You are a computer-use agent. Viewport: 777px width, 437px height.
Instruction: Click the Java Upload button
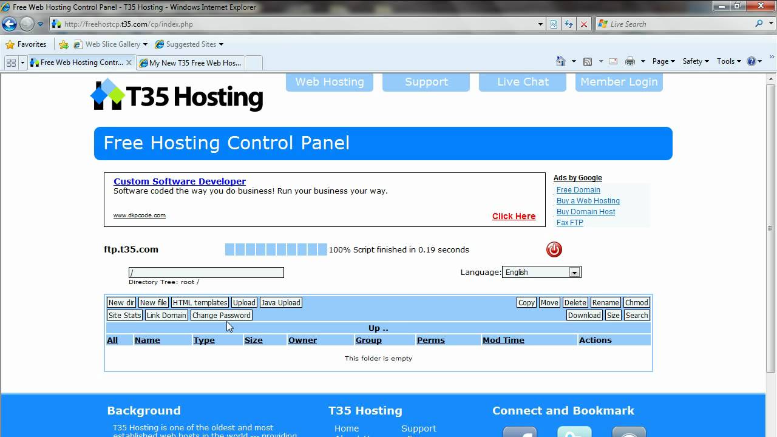point(280,302)
